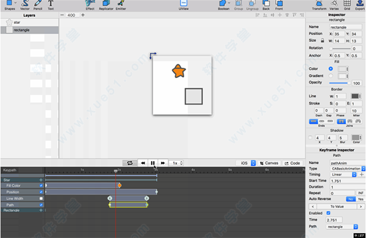Open the Border line color swatch
The width and height of the screenshot is (366, 238).
tap(356, 96)
